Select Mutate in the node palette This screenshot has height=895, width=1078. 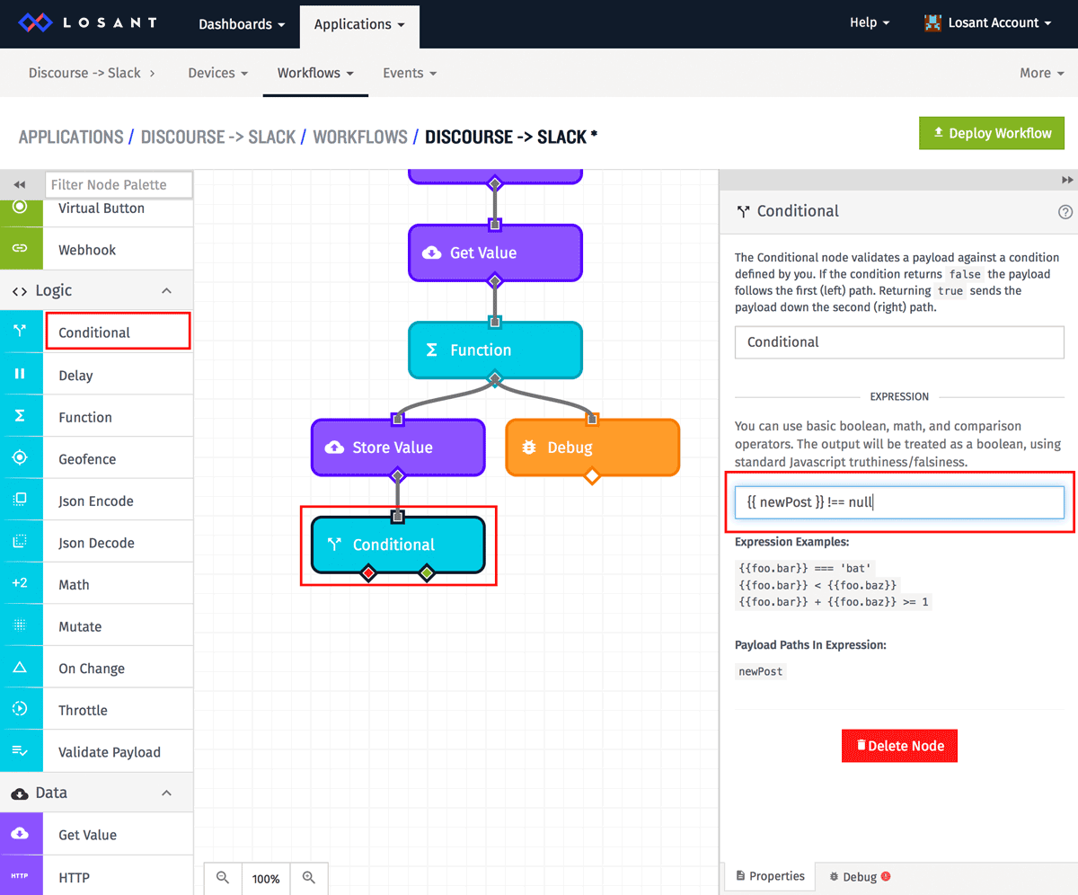[x=97, y=626]
